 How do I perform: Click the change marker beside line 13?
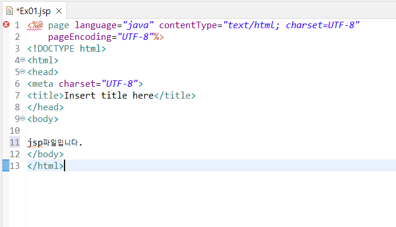pyautogui.click(x=6, y=165)
